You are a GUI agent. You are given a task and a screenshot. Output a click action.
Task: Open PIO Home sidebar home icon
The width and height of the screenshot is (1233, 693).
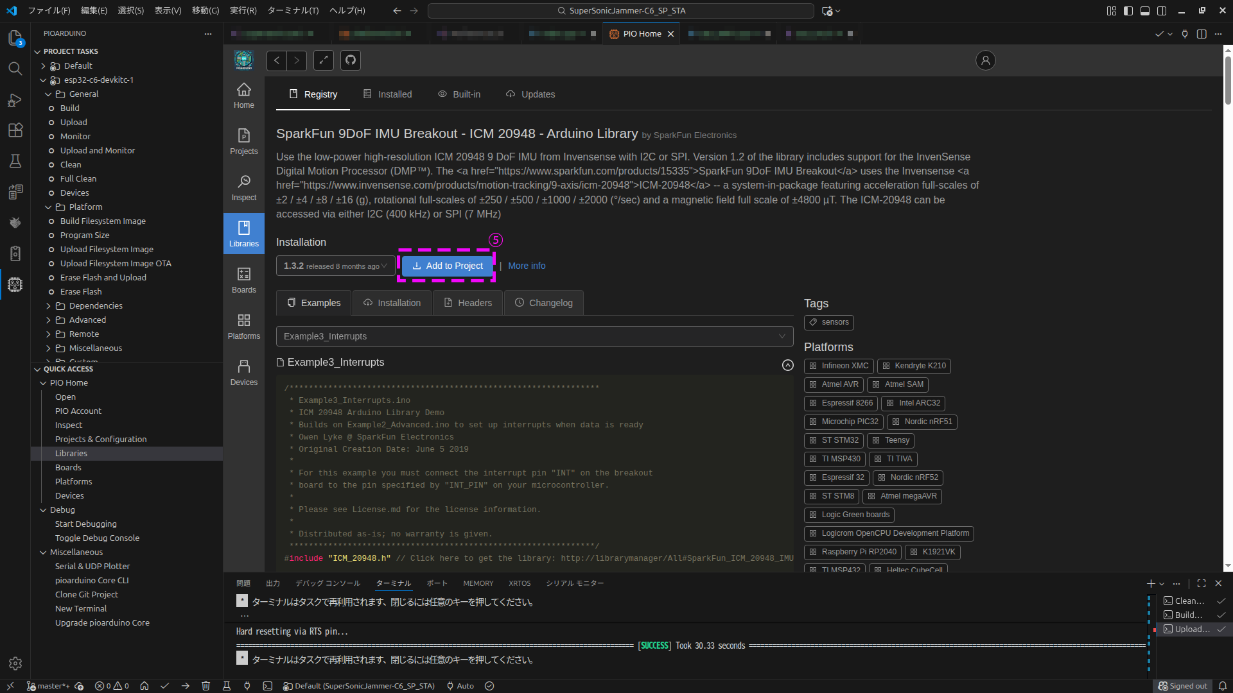pyautogui.click(x=243, y=95)
